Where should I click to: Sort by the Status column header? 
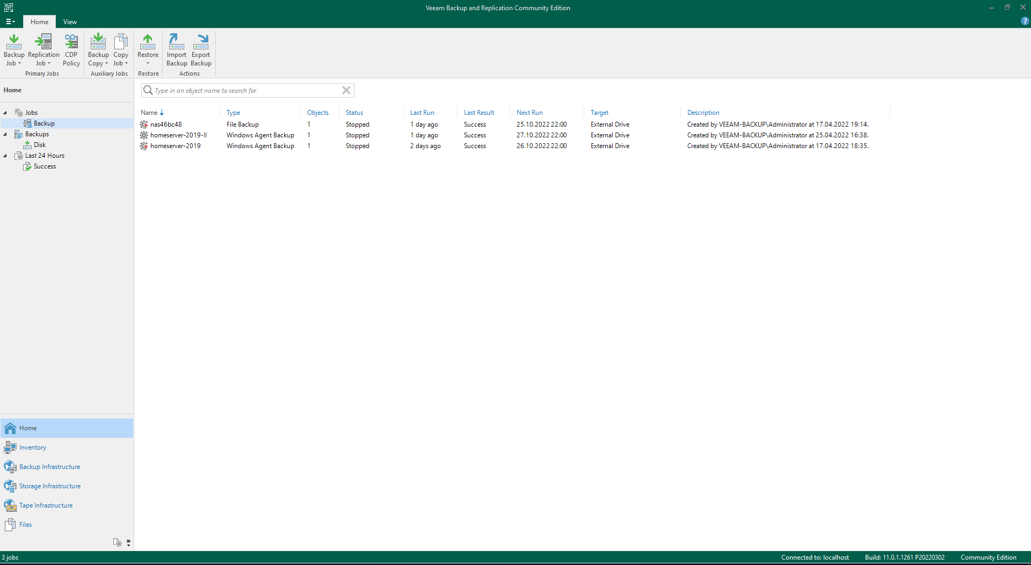[x=354, y=113]
